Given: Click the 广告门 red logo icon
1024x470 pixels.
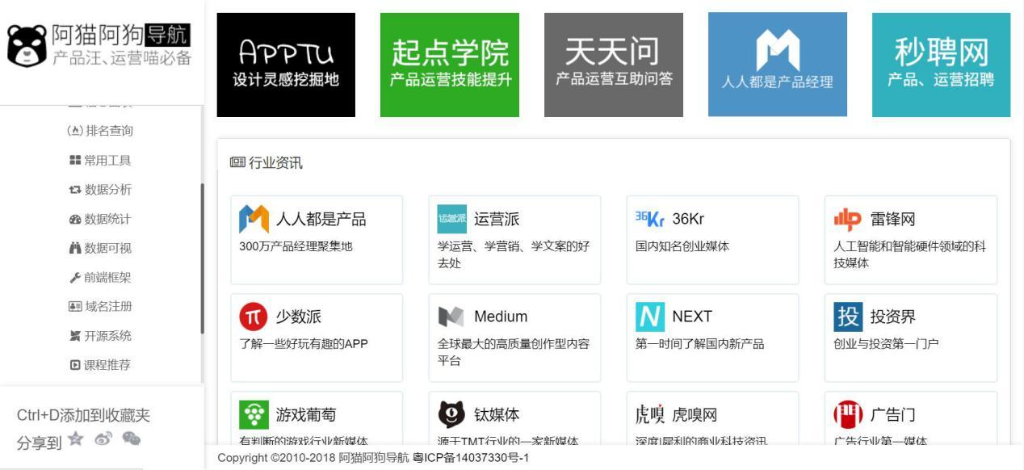Looking at the screenshot, I should click(x=848, y=415).
